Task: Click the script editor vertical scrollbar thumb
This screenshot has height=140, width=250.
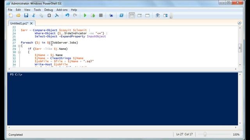Action: point(240,47)
